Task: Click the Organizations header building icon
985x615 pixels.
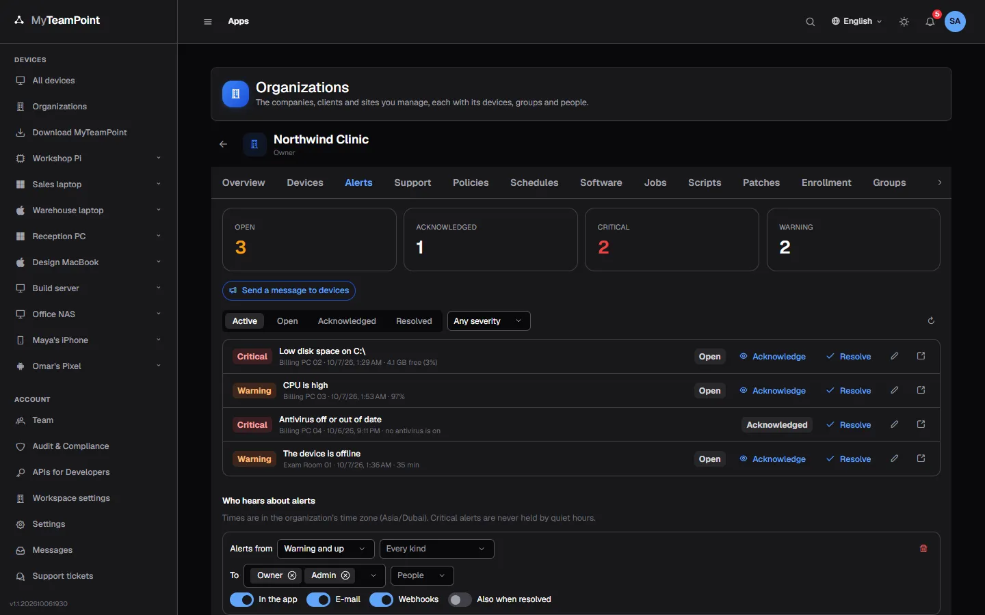Action: [235, 94]
